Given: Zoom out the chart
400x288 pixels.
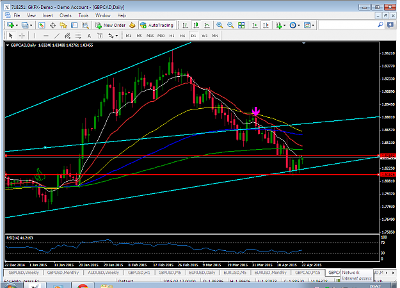Looking at the screenshot, I should (x=230, y=25).
